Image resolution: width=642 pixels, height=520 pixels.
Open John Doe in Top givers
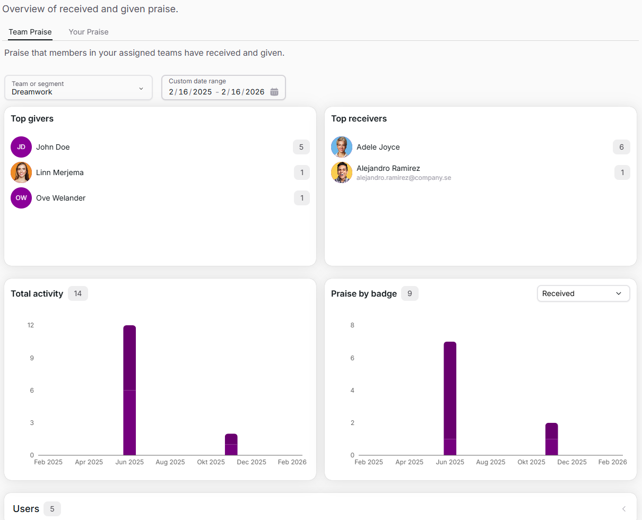click(53, 147)
